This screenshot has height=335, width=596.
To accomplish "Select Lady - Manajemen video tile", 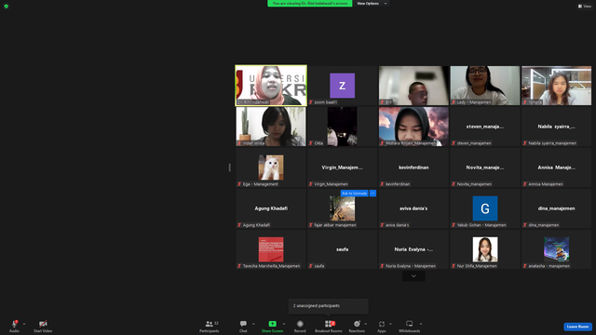I will [x=485, y=86].
